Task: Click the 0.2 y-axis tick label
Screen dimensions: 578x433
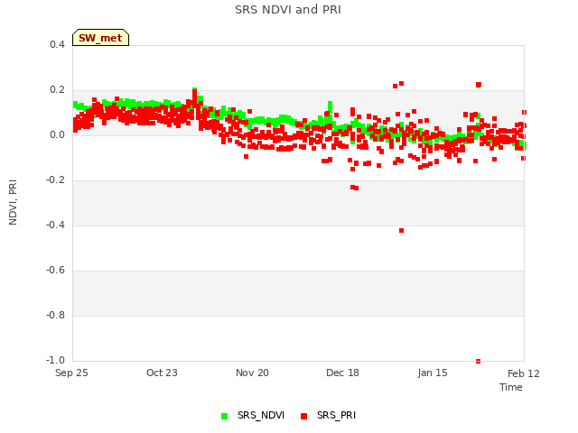Action: click(x=57, y=90)
